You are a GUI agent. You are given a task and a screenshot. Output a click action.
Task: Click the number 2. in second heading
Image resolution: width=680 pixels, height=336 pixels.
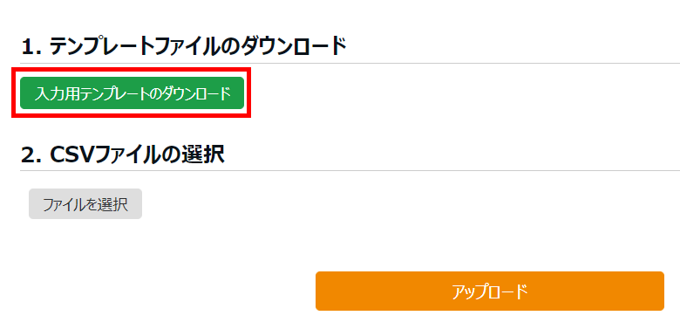click(x=32, y=154)
